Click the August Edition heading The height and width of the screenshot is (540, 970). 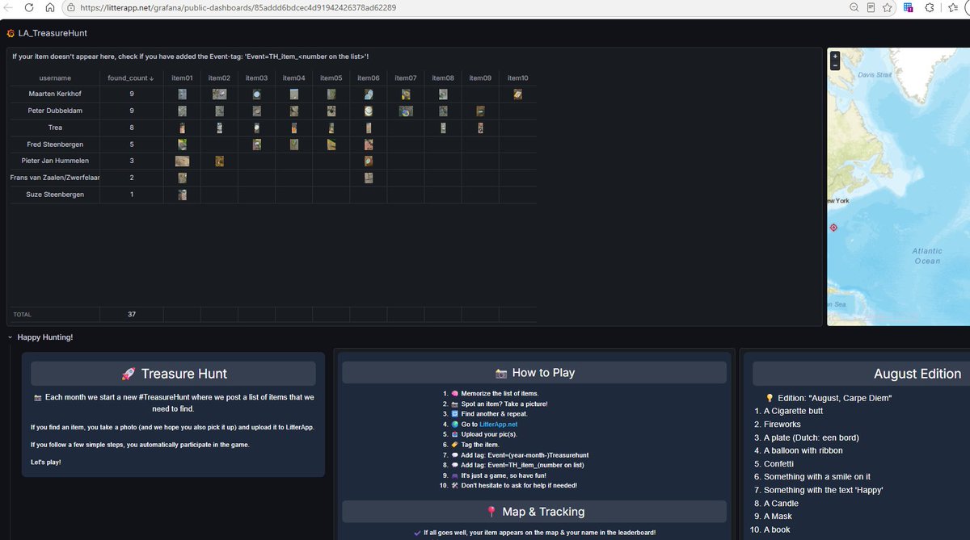(x=917, y=374)
